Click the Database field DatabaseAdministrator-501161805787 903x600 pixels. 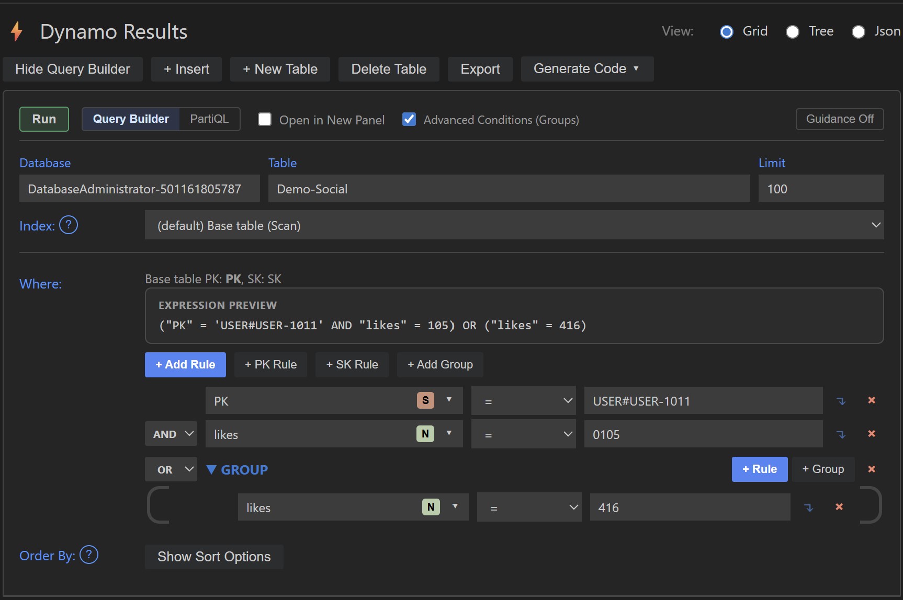[x=140, y=189]
